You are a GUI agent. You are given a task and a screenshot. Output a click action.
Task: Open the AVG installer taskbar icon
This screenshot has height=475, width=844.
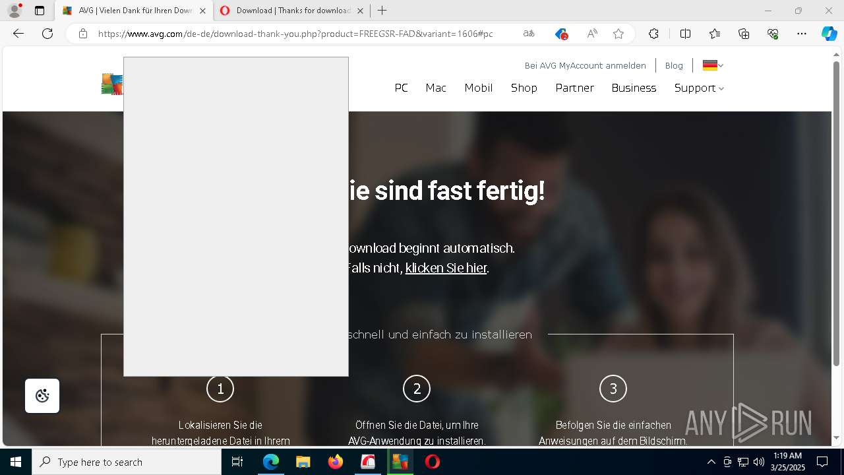400,462
